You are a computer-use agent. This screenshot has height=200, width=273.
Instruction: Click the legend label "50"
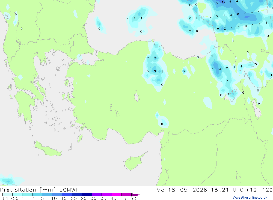pos(133,198)
